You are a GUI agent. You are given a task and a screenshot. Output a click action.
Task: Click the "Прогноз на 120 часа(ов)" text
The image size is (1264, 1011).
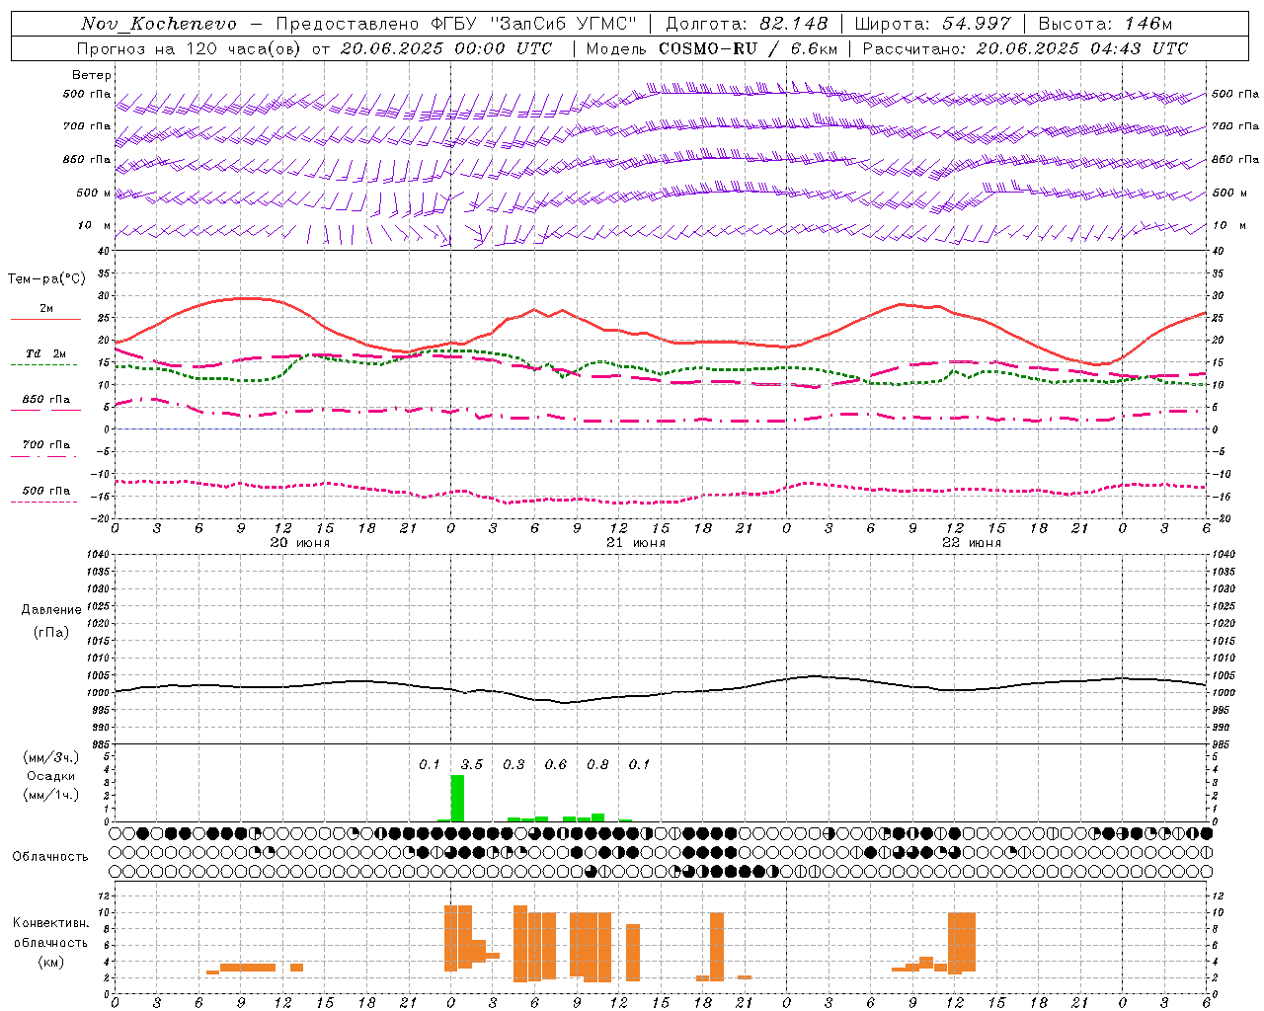click(191, 48)
